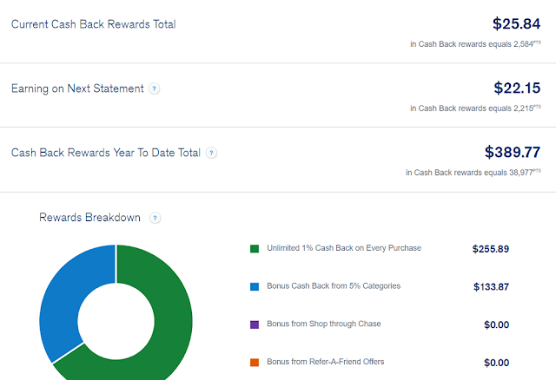The image size is (556, 380).
Task: Click orange swatch for Refer-A-Friend Offers
Action: 255,363
